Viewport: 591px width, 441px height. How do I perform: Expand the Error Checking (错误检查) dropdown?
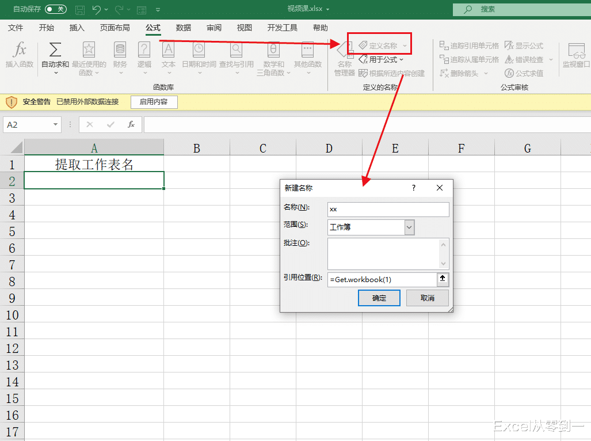point(551,59)
